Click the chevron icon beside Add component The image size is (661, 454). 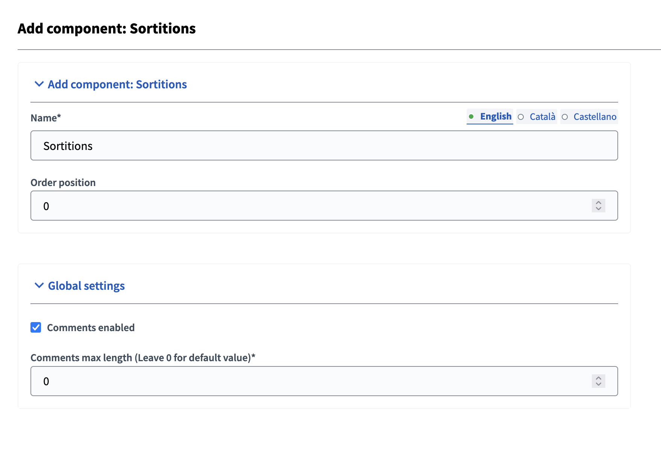coord(39,84)
